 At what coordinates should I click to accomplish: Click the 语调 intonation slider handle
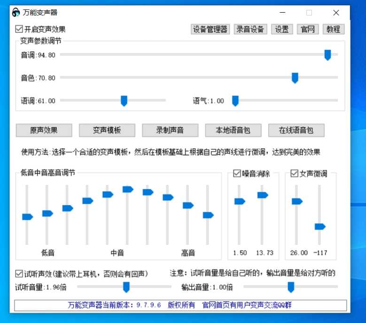tap(124, 101)
